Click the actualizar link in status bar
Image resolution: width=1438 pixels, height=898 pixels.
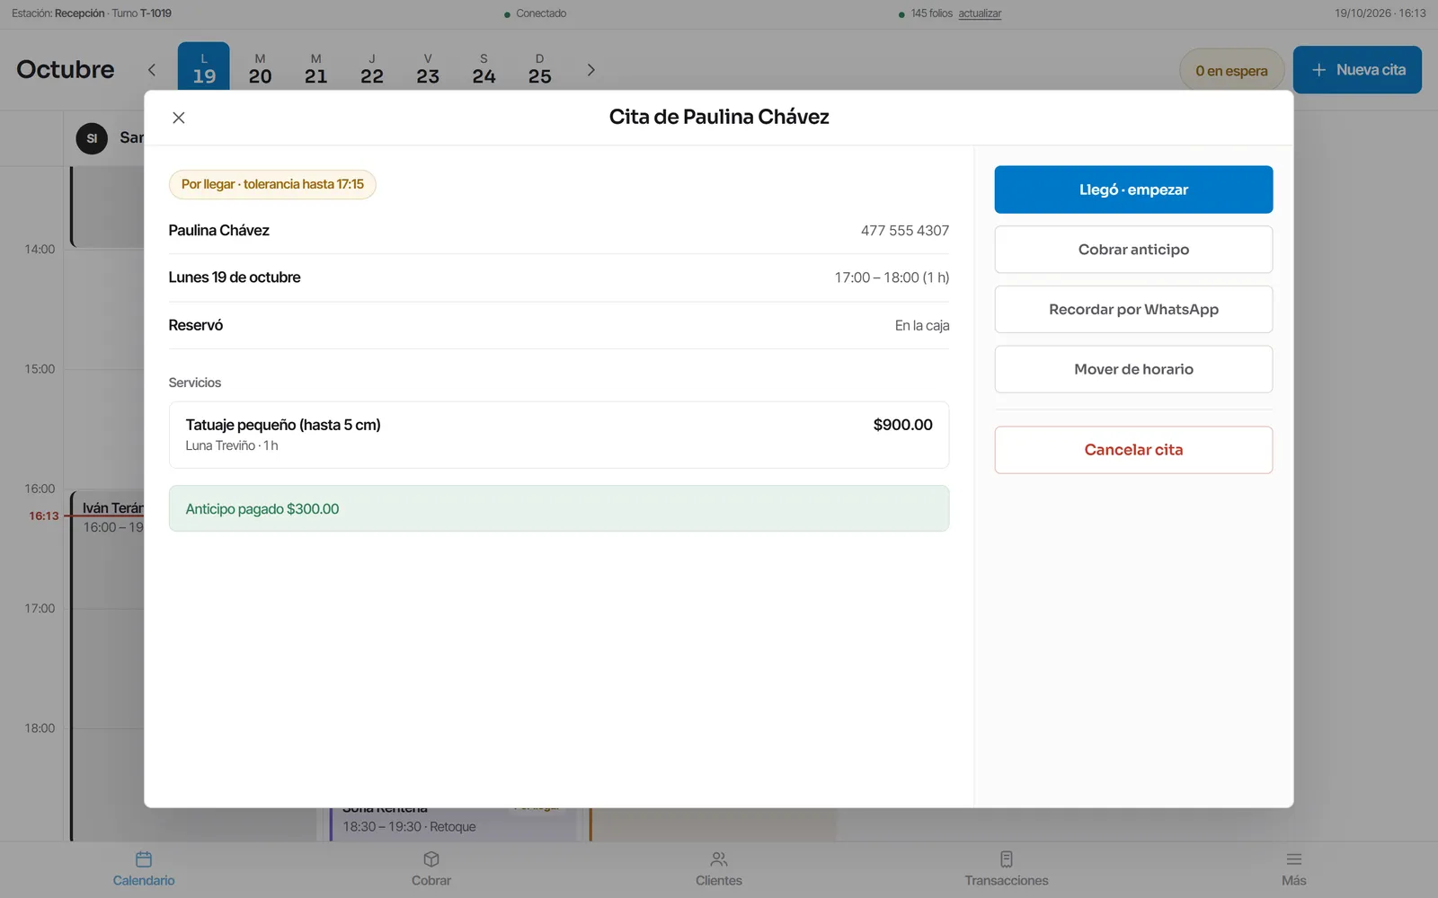point(980,13)
